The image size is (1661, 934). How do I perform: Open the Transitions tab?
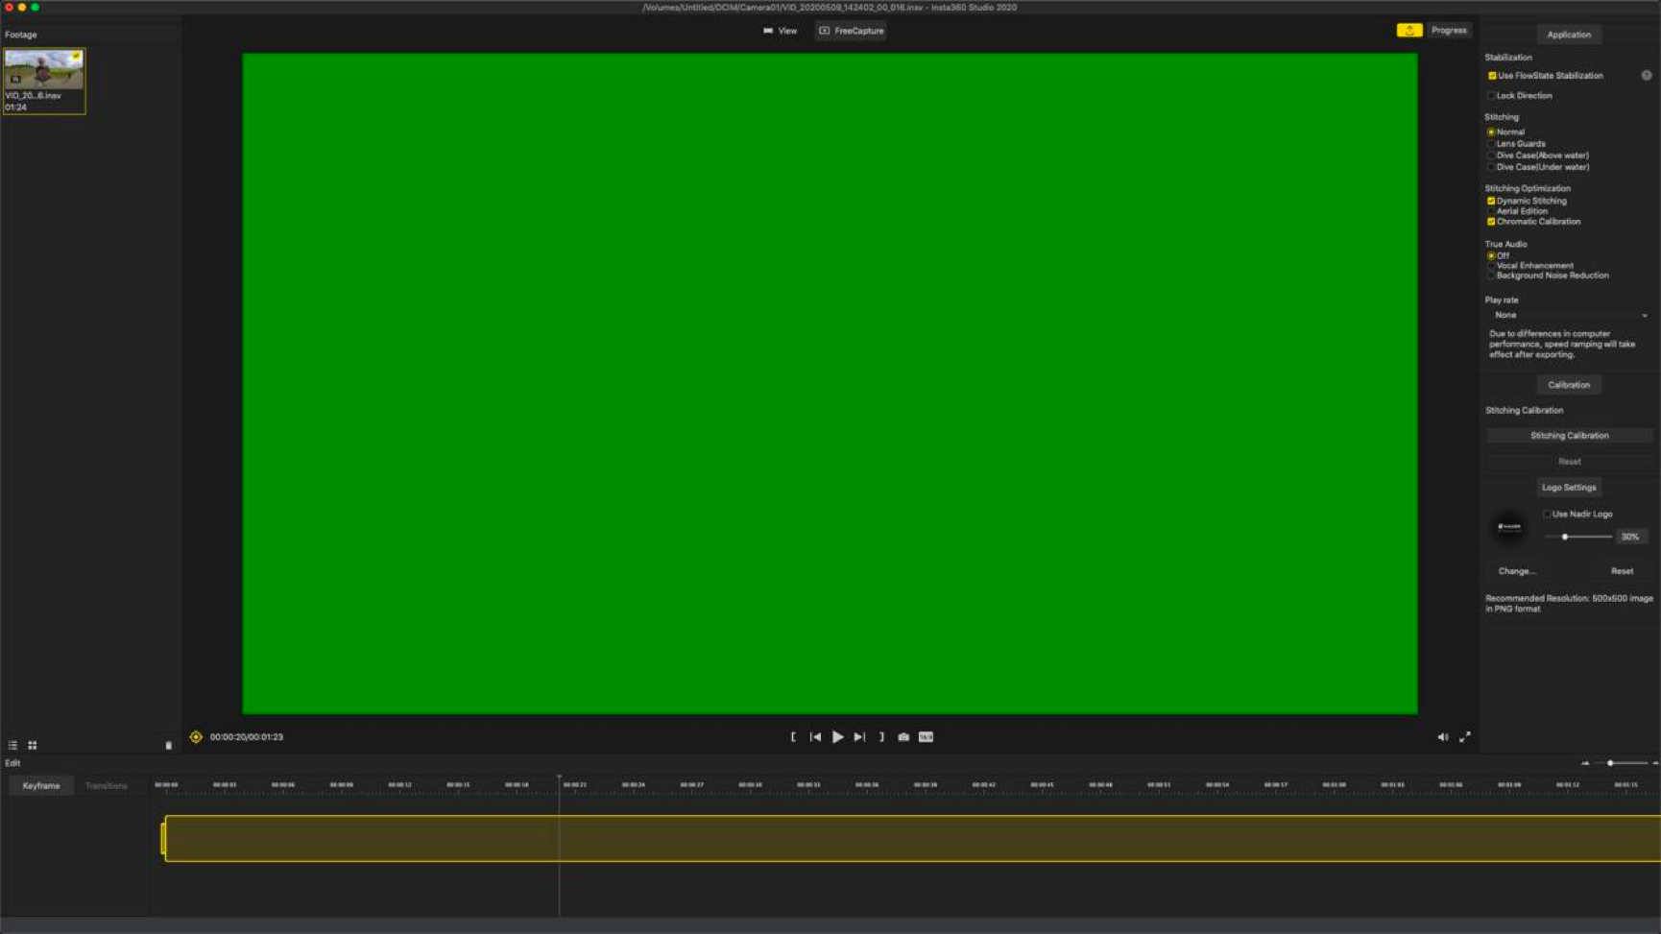pyautogui.click(x=106, y=786)
